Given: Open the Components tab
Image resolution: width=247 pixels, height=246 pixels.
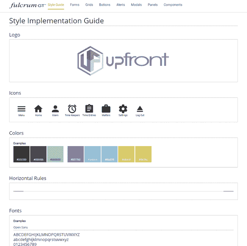Looking at the screenshot, I should click(x=173, y=5).
